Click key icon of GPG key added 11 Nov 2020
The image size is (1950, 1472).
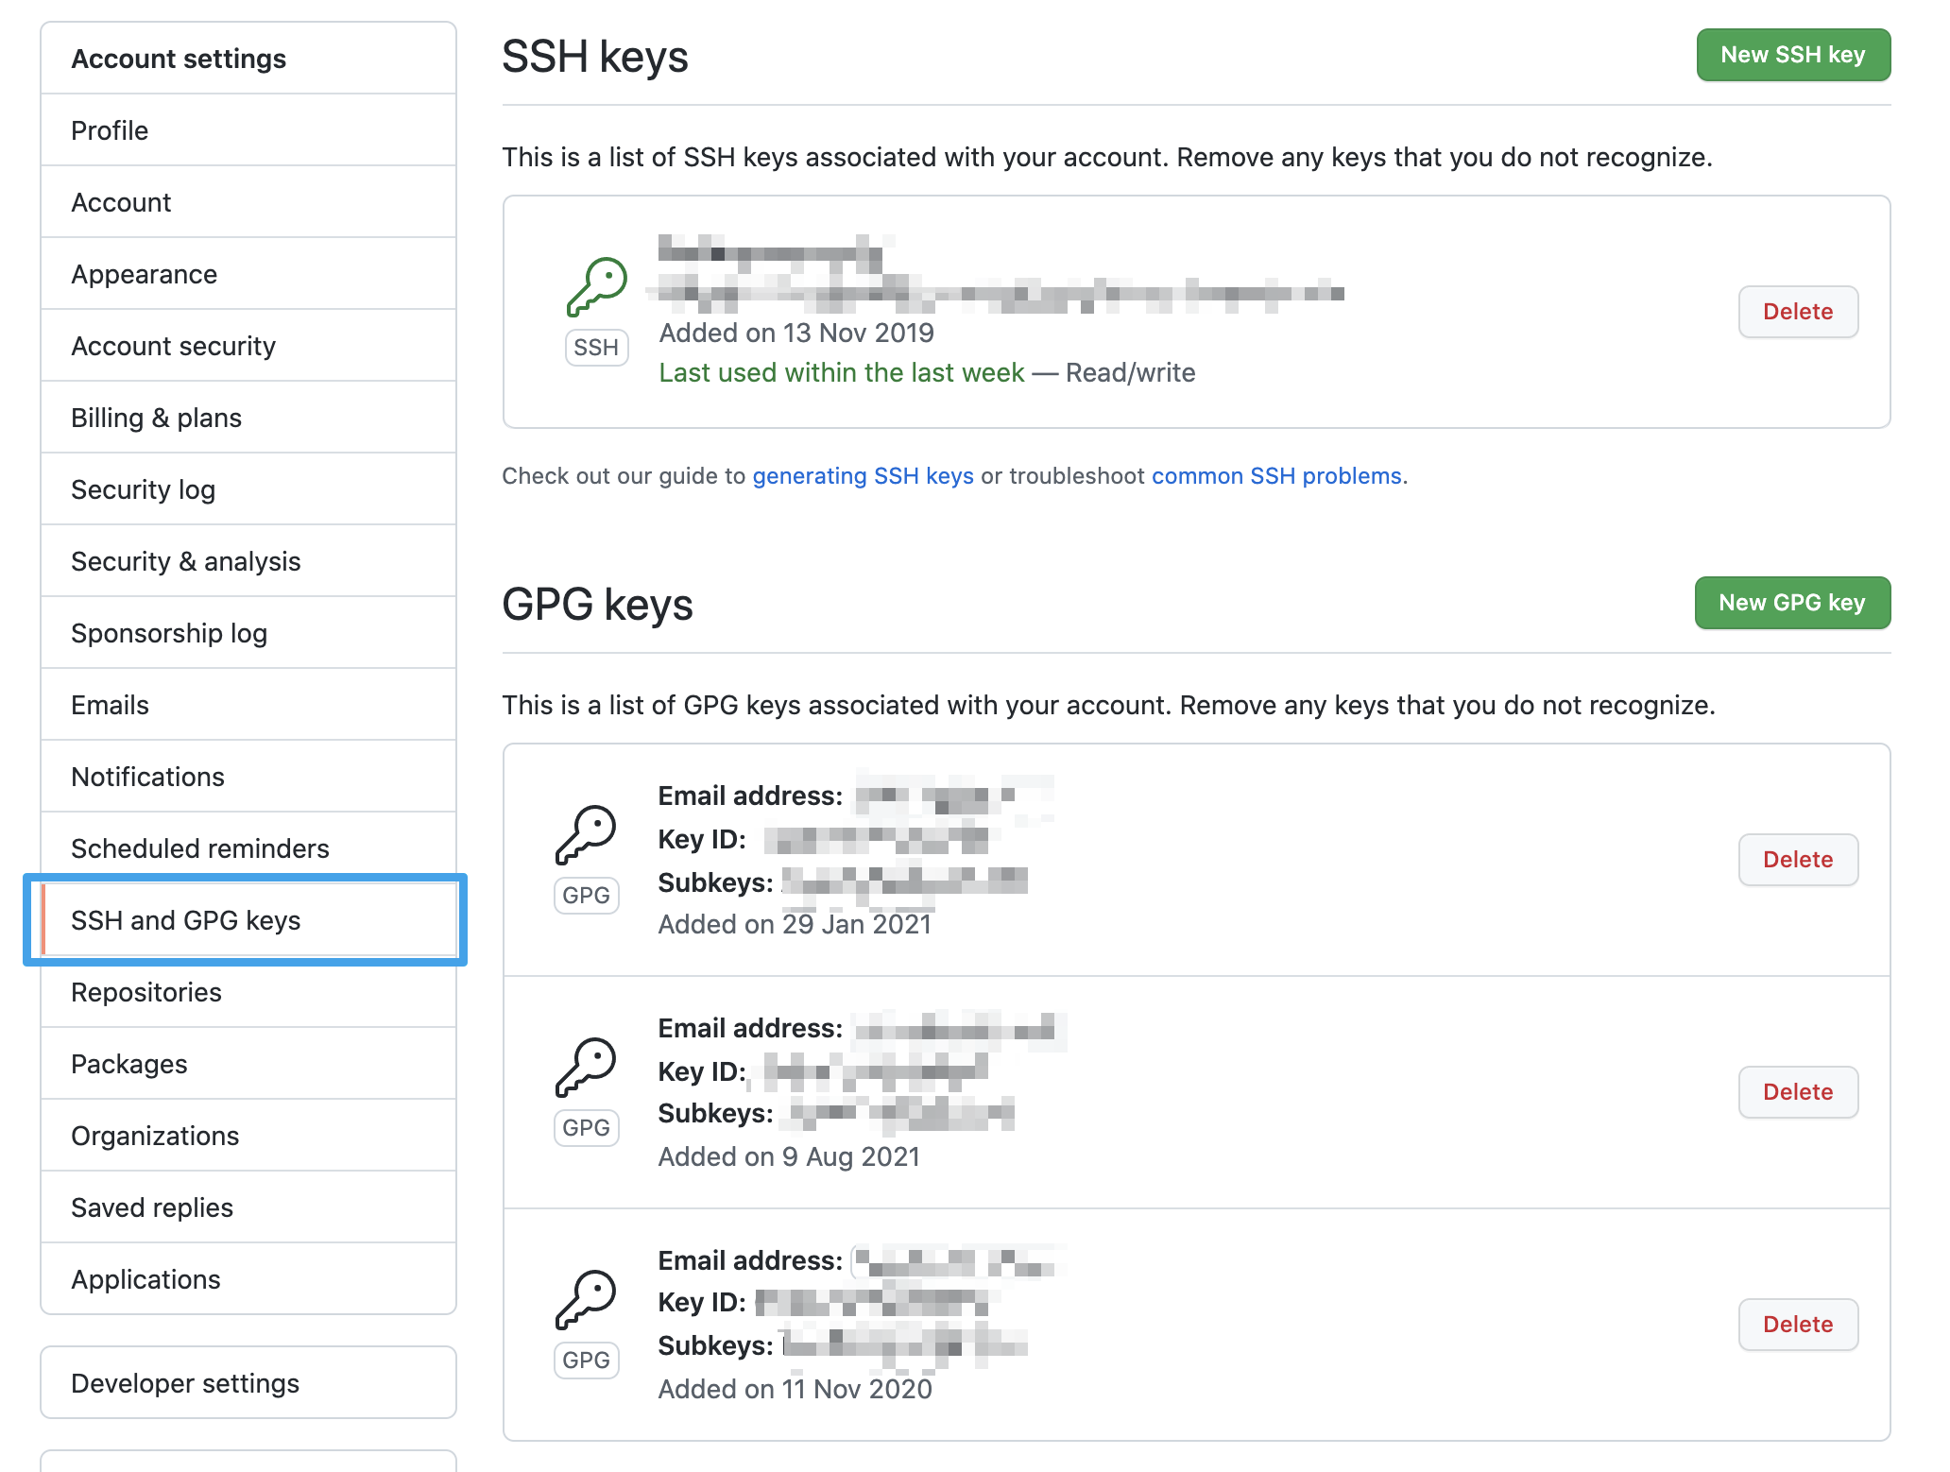tap(586, 1299)
